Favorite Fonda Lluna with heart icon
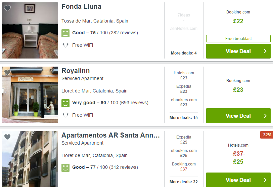The image size is (273, 189). (x=7, y=8)
